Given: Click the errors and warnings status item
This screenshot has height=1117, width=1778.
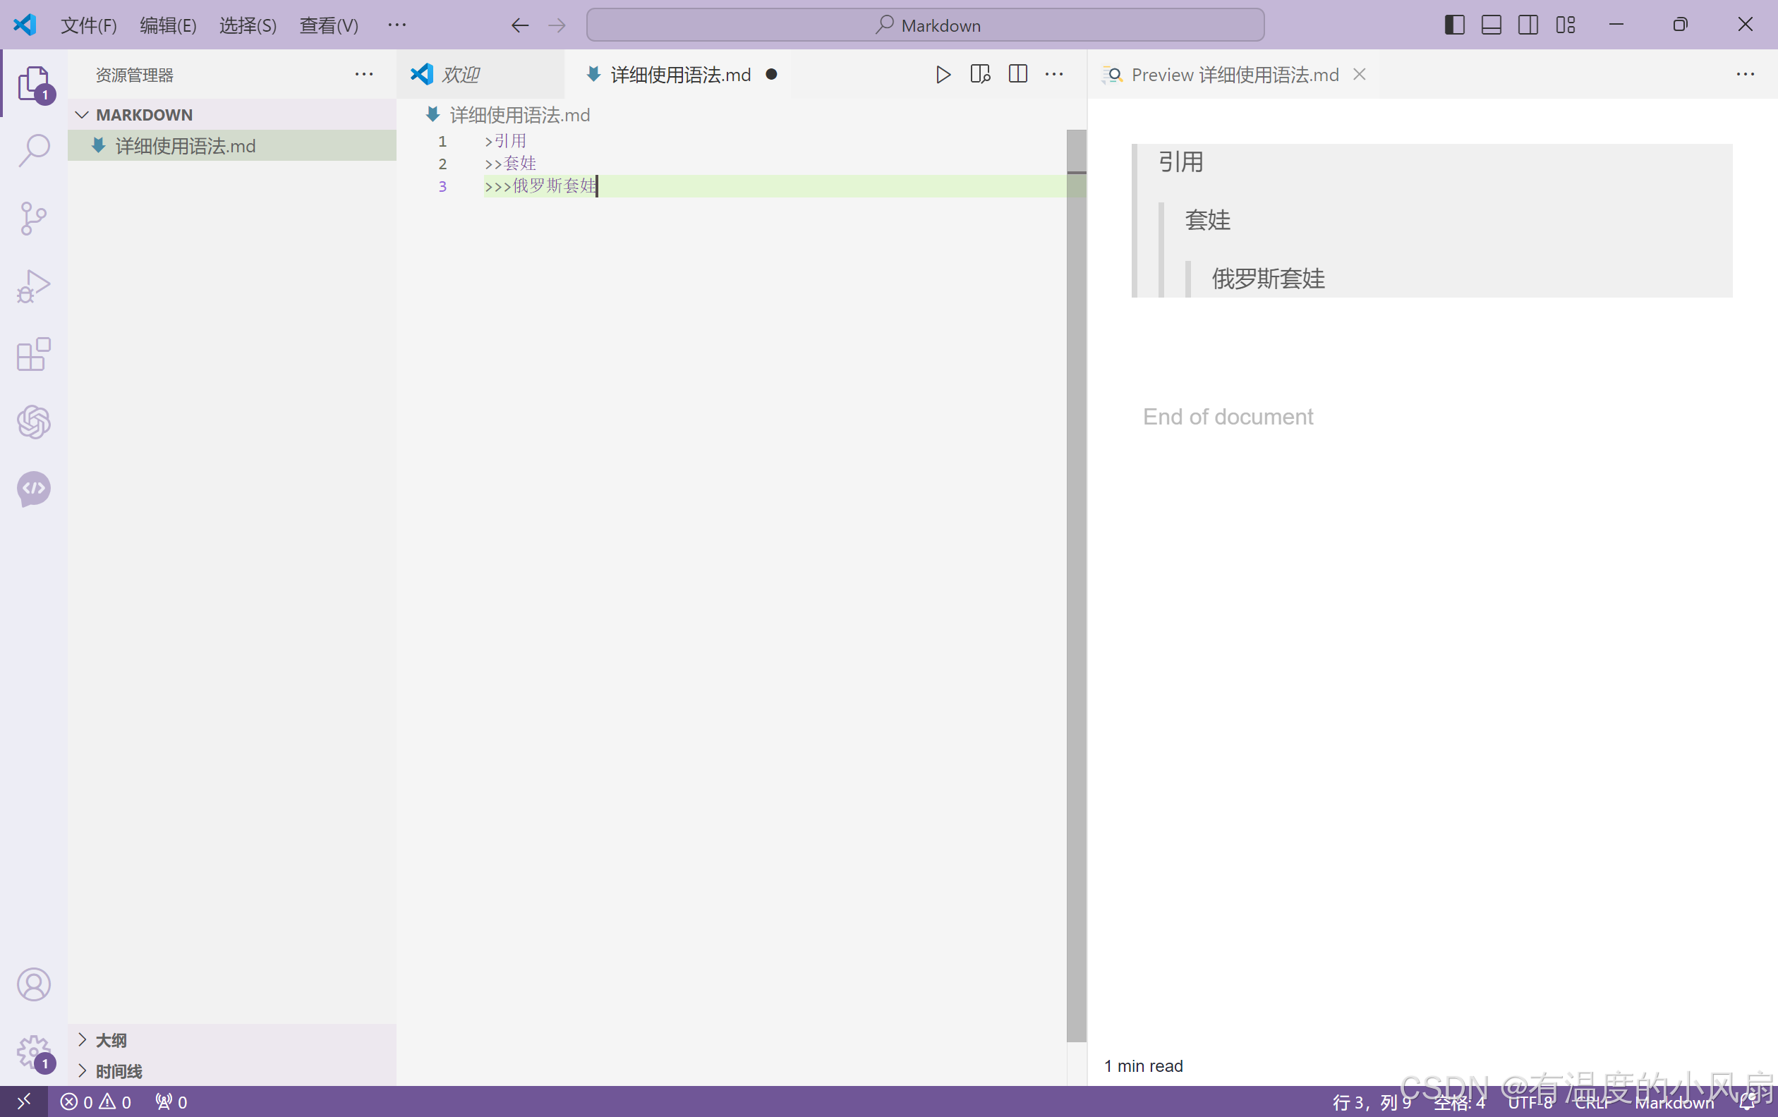Looking at the screenshot, I should 96,1102.
